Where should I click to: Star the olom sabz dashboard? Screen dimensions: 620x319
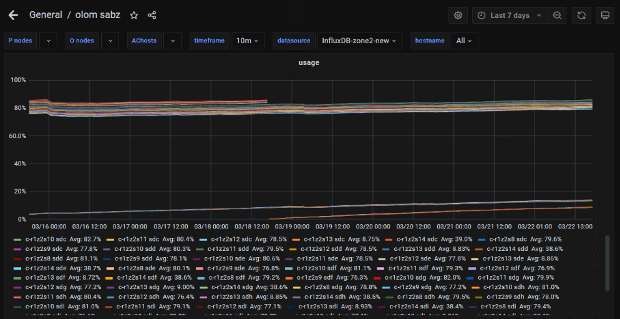pos(134,15)
